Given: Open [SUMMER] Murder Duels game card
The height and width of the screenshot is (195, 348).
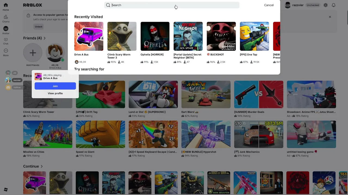Looking at the screenshot, I should point(259,95).
